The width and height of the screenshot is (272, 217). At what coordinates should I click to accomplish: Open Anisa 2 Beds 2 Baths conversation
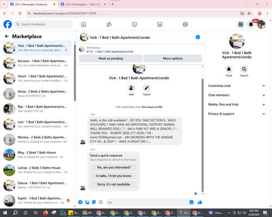[37, 94]
